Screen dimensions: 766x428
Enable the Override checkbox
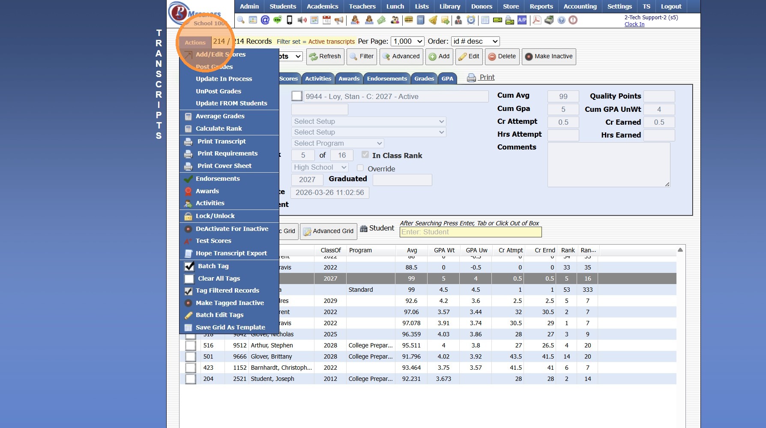point(360,168)
